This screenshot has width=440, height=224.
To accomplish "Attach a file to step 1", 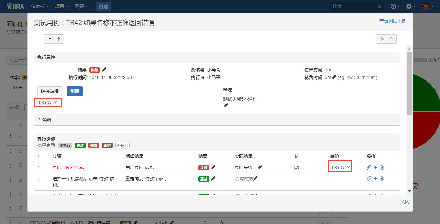I will pyautogui.click(x=382, y=167).
